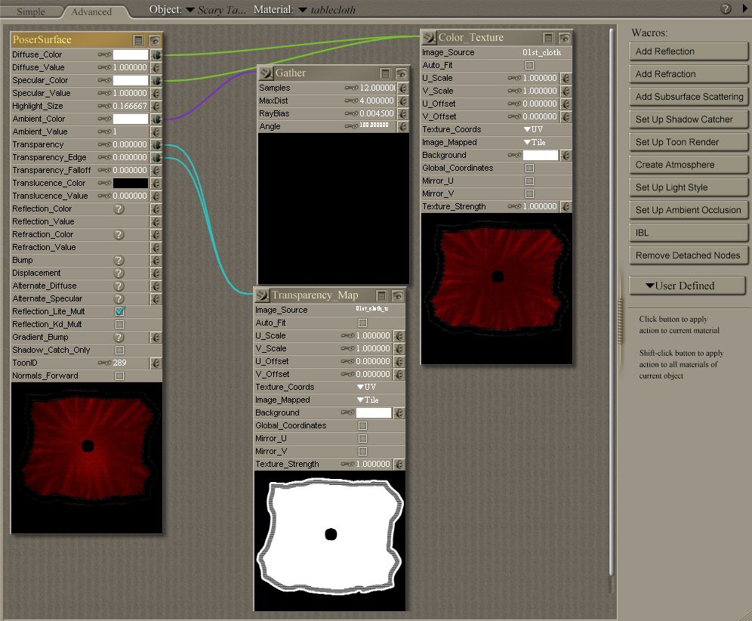Open the Material tablecloth dropdown
752x621 pixels.
coord(327,10)
